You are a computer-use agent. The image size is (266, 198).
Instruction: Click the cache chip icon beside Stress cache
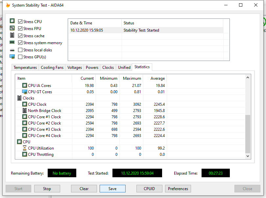[12, 35]
